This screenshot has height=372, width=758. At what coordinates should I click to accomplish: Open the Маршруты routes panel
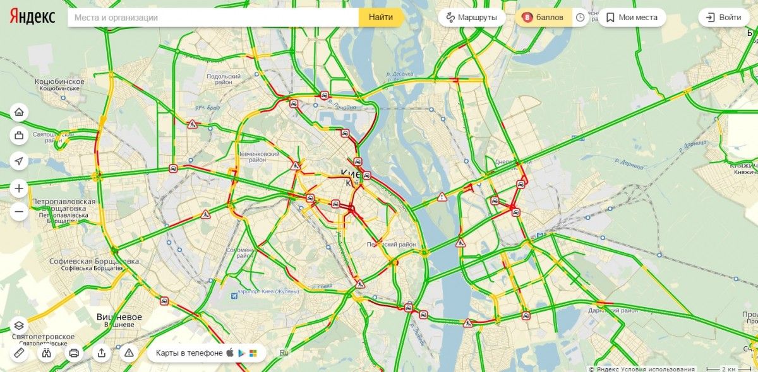point(472,17)
